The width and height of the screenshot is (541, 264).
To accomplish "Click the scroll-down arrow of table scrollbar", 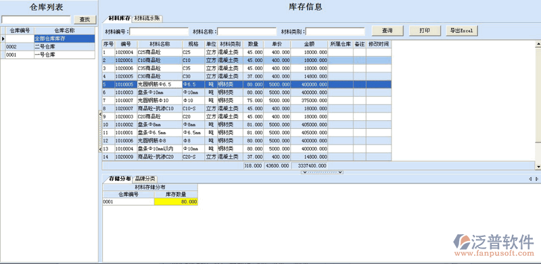I will pyautogui.click(x=538, y=167).
